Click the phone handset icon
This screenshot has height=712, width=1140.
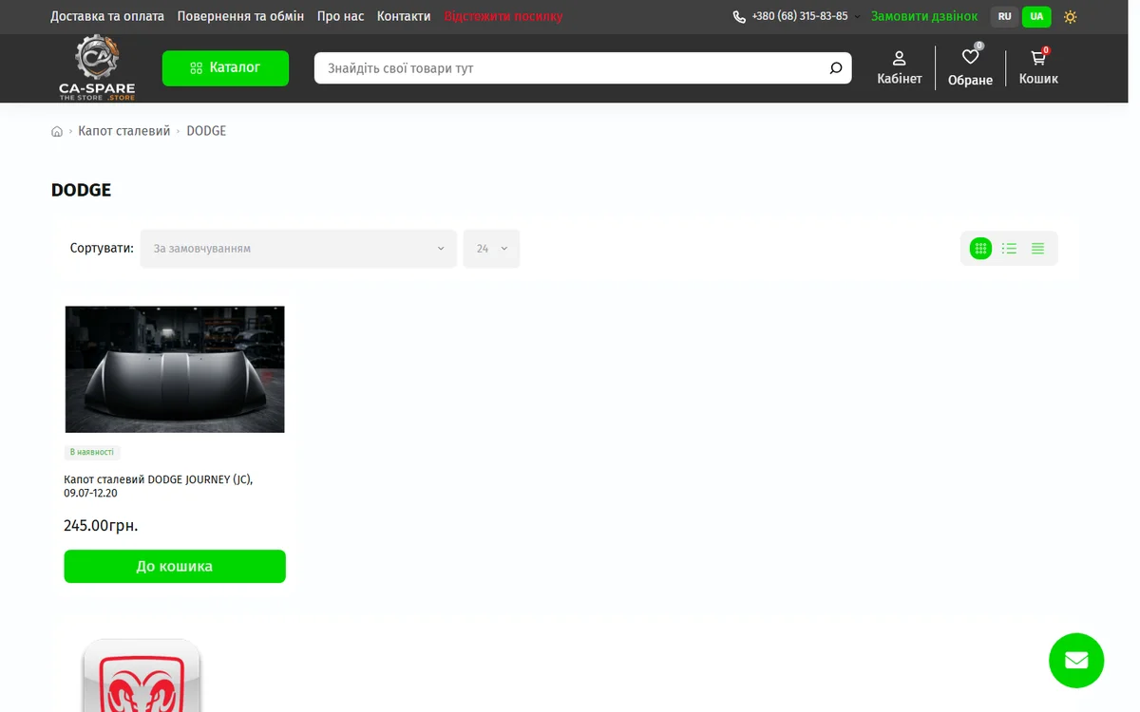tap(739, 17)
